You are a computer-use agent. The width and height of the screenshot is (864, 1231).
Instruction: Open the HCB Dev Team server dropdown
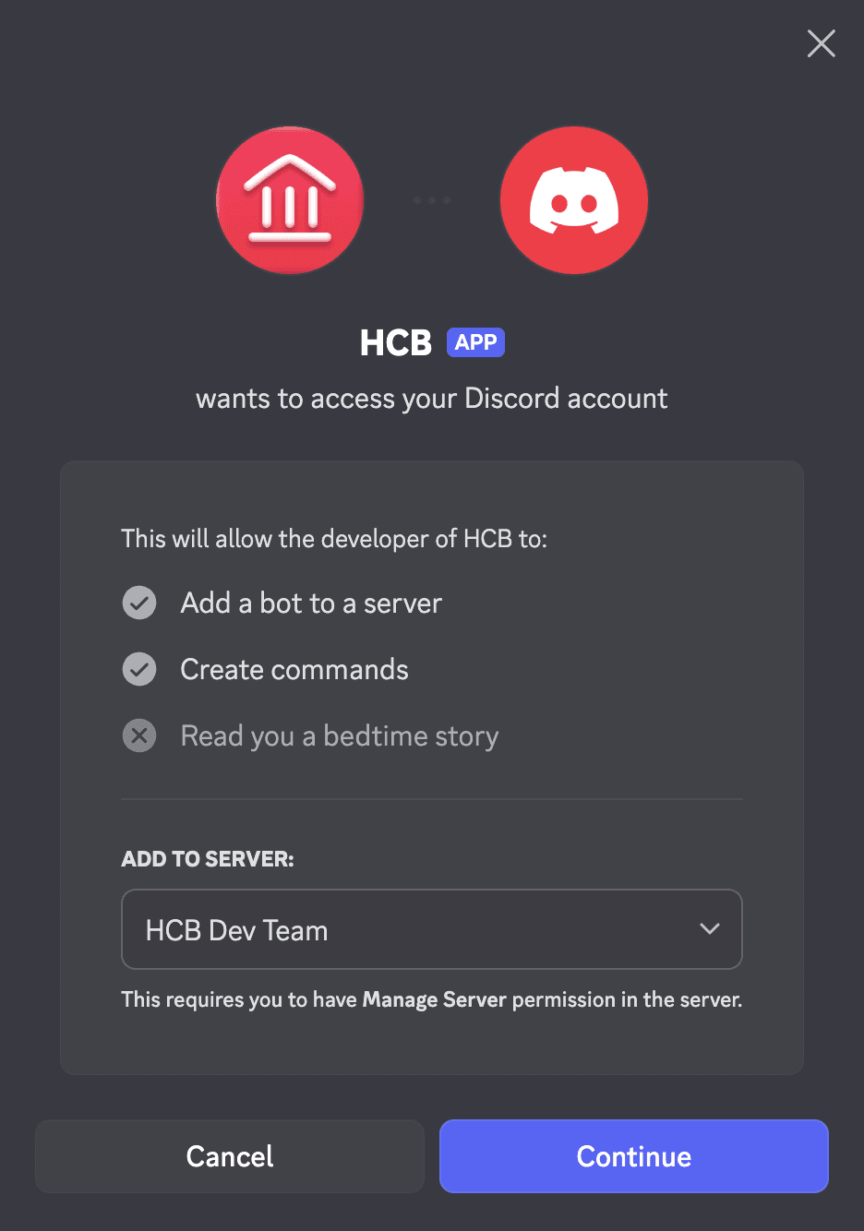pos(432,929)
